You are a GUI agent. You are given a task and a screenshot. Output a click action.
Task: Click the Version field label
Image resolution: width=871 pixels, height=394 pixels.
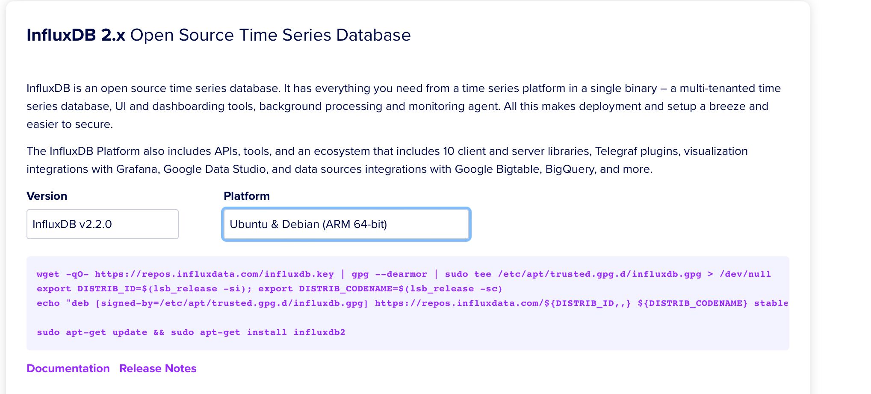pos(47,196)
